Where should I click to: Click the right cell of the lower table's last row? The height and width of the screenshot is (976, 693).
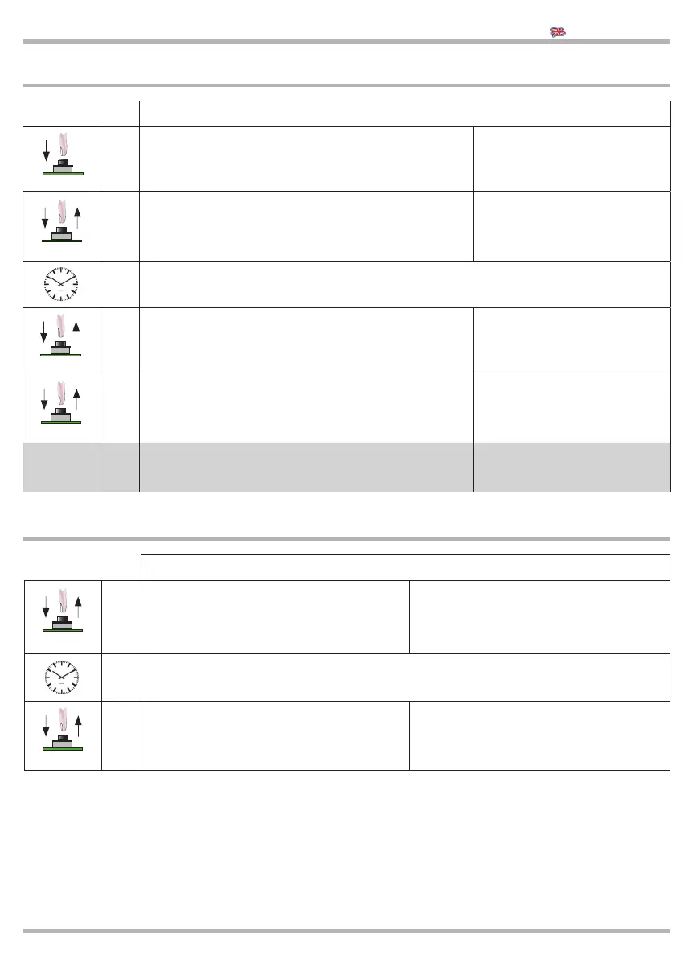pos(539,735)
